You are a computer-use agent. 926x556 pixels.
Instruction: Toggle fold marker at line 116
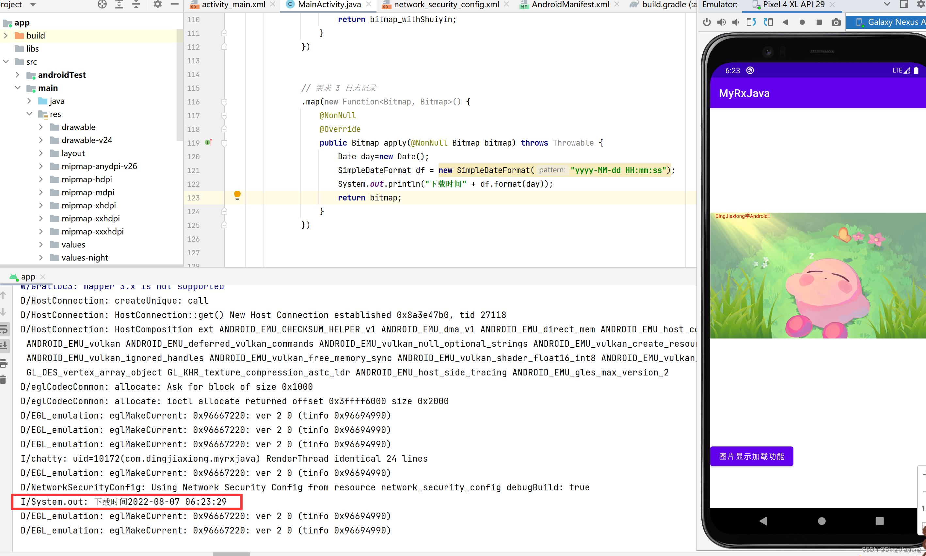224,102
